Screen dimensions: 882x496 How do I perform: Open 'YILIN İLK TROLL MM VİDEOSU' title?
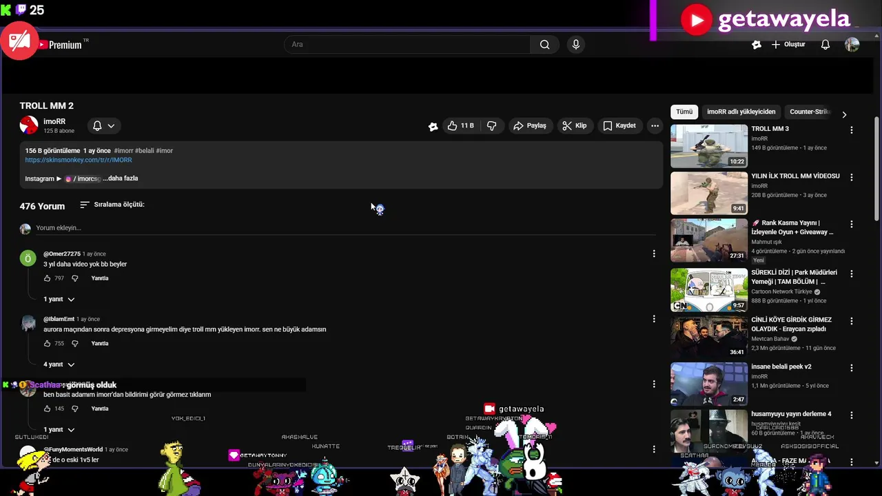click(x=795, y=176)
